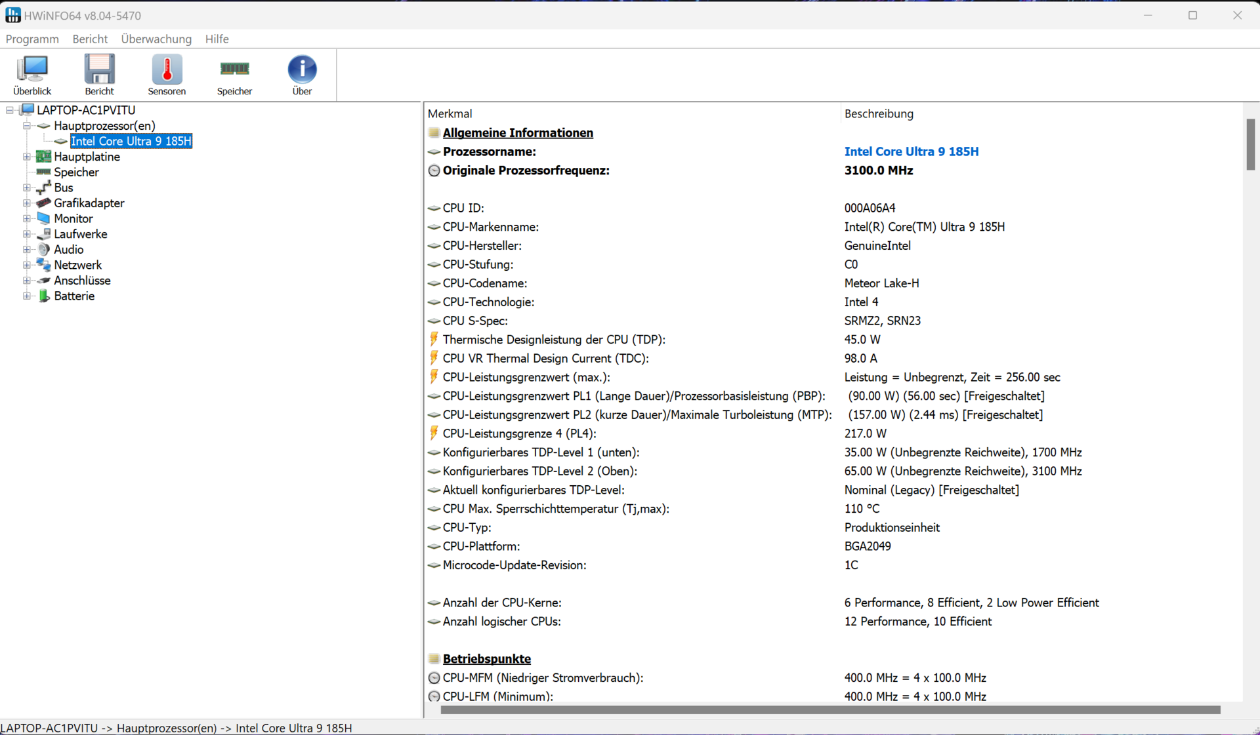Expand the Laufwerke tree node
The height and width of the screenshot is (735, 1260).
point(27,234)
